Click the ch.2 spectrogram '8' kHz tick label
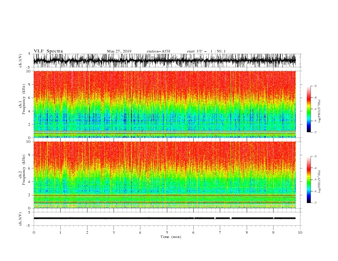Image resolution: width=338 pixels, height=261 pixels. (x=29, y=155)
